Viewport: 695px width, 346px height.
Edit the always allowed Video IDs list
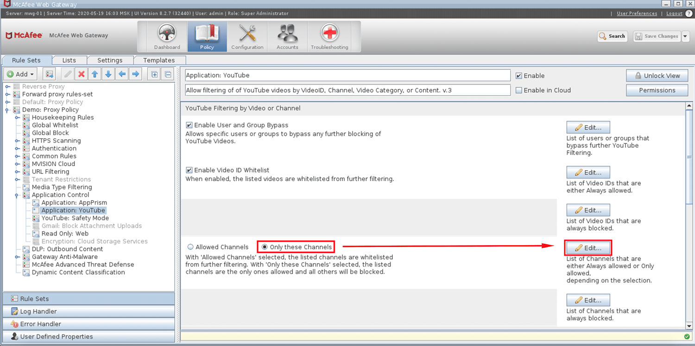click(x=588, y=173)
